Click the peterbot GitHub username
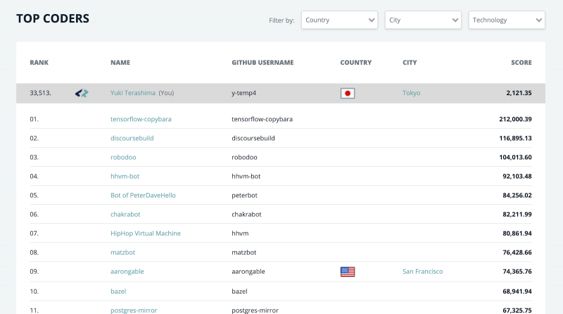Viewport: 563px width, 314px height. [244, 196]
